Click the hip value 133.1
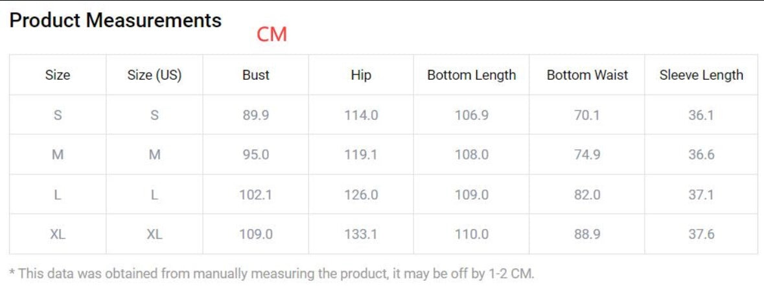Image resolution: width=764 pixels, height=286 pixels. (x=361, y=234)
